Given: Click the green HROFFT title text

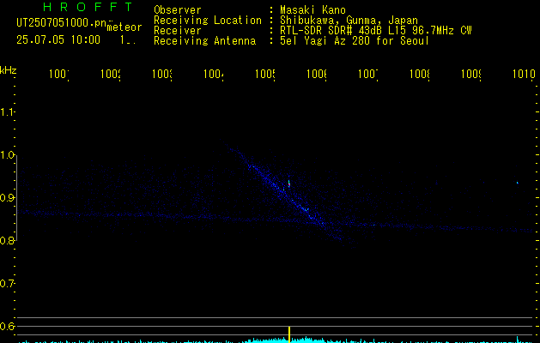Looking at the screenshot, I should point(88,7).
